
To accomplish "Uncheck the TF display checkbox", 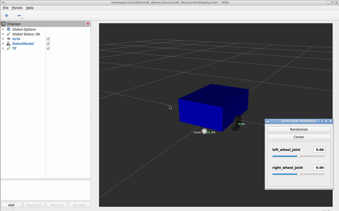I will tap(48, 49).
